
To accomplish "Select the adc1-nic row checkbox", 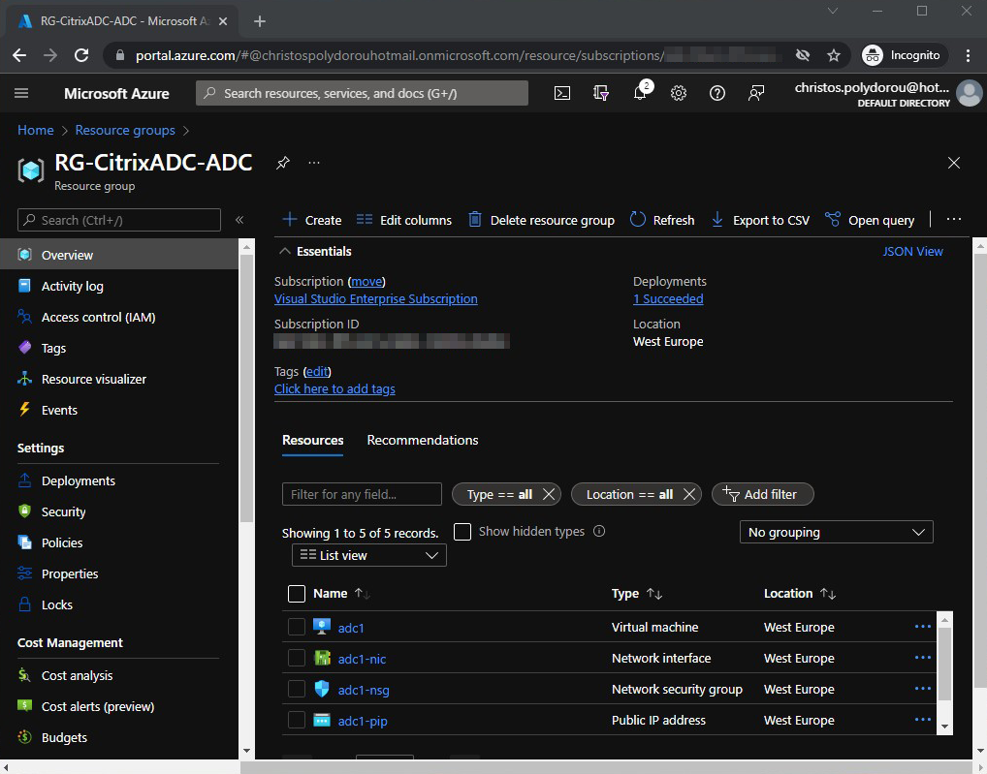I will click(297, 658).
